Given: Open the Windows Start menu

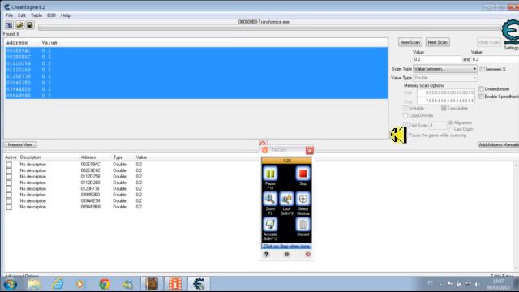Looking at the screenshot, I should point(11,285).
